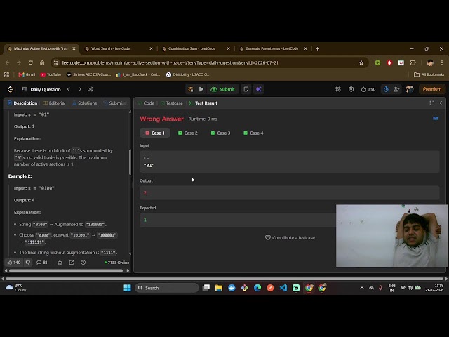Run code with the play button

201,89
